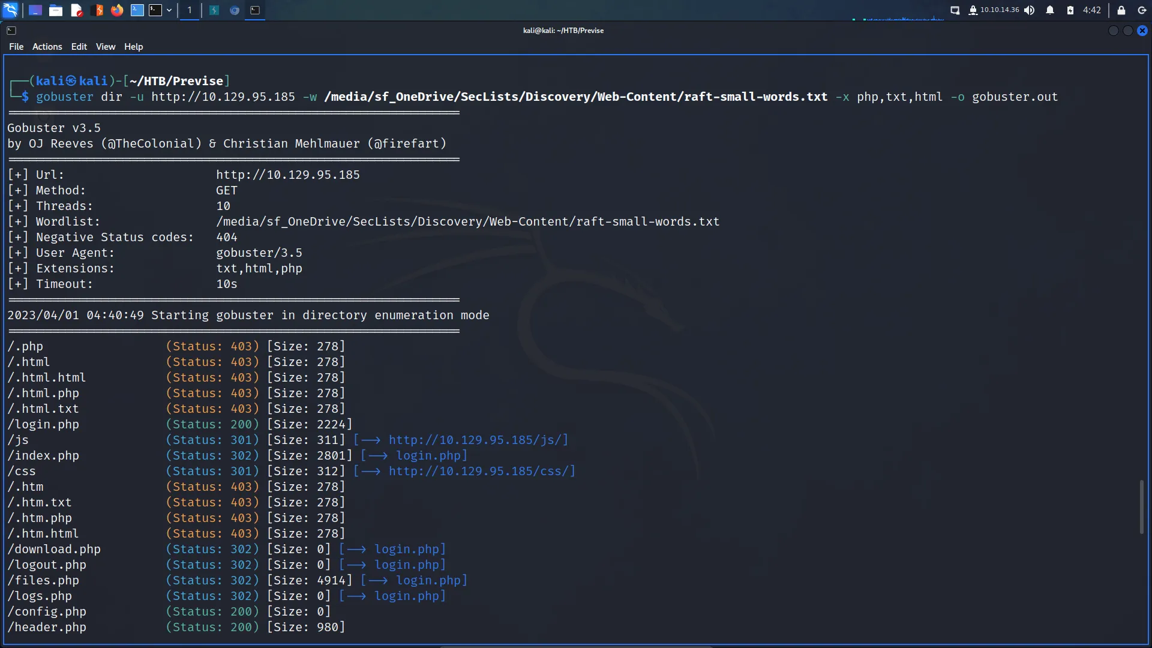Open the volume control tray icon
The height and width of the screenshot is (648, 1152).
(x=1030, y=10)
